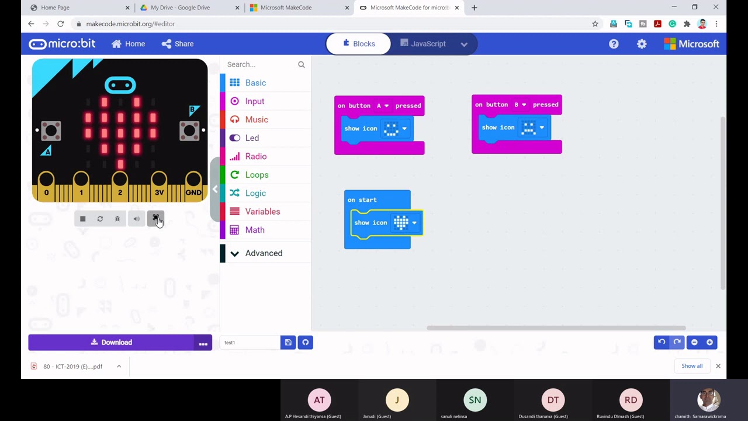
Task: Go to Home
Action: coord(128,44)
